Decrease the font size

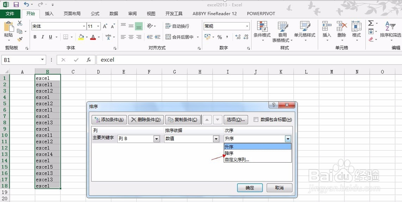click(x=113, y=26)
